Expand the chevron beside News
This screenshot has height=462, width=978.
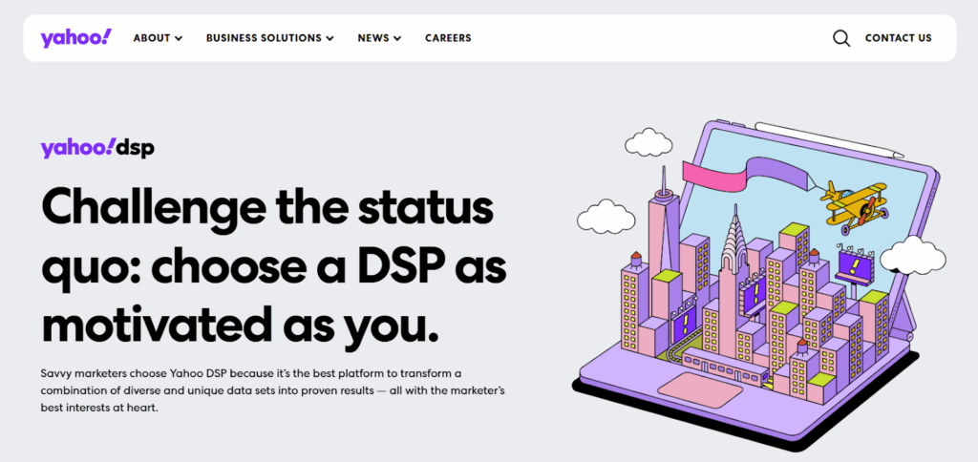[x=397, y=39]
